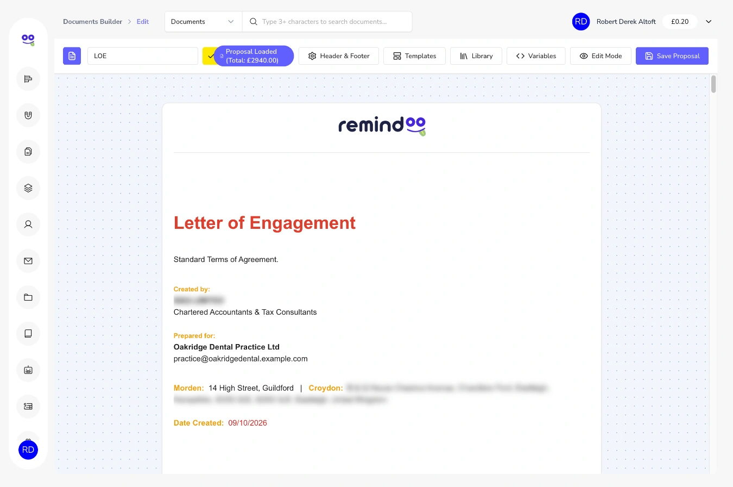This screenshot has width=733, height=487.
Task: Click the search magnifier icon
Action: point(254,22)
